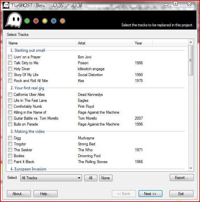Select the Story Of My Life checkbox
200x202 pixels.
pos(10,74)
